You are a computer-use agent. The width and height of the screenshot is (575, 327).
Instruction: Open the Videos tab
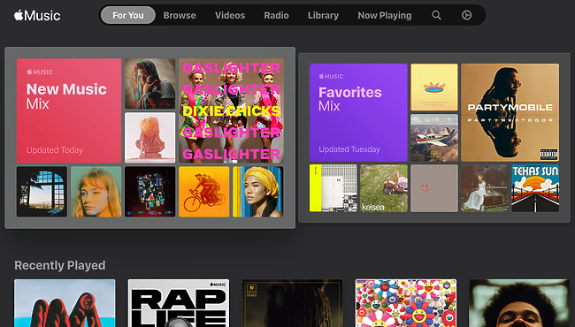(x=230, y=15)
